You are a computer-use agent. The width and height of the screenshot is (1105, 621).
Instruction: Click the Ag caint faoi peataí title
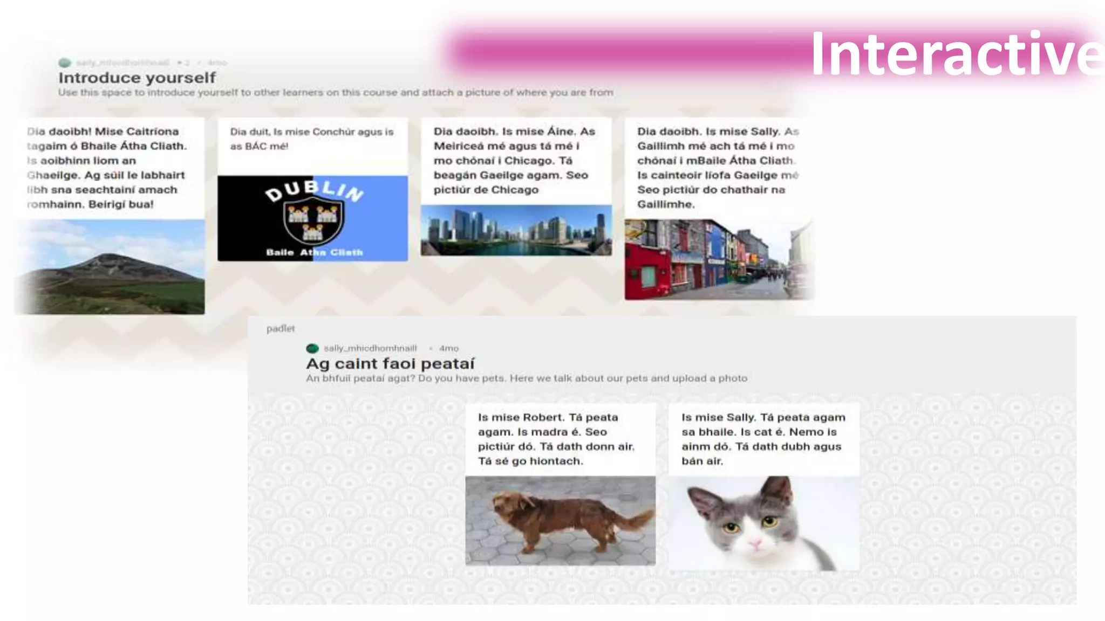[x=390, y=363]
